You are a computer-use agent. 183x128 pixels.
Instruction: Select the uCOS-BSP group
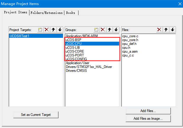pyautogui.click(x=92, y=40)
